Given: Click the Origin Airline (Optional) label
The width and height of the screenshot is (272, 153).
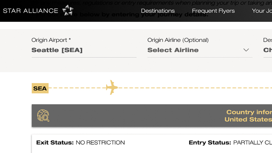Looking at the screenshot, I should point(178,40).
